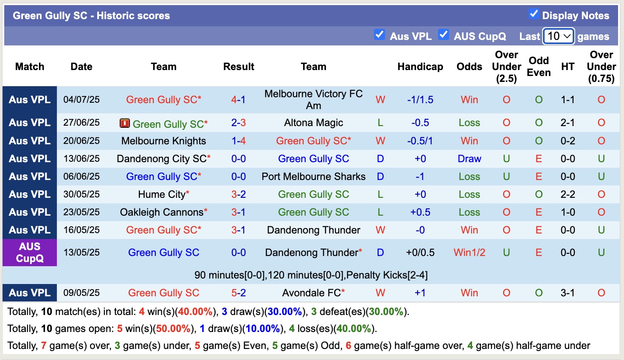The width and height of the screenshot is (624, 360).
Task: Disable the Aus VPL filter checkbox
Action: [379, 34]
